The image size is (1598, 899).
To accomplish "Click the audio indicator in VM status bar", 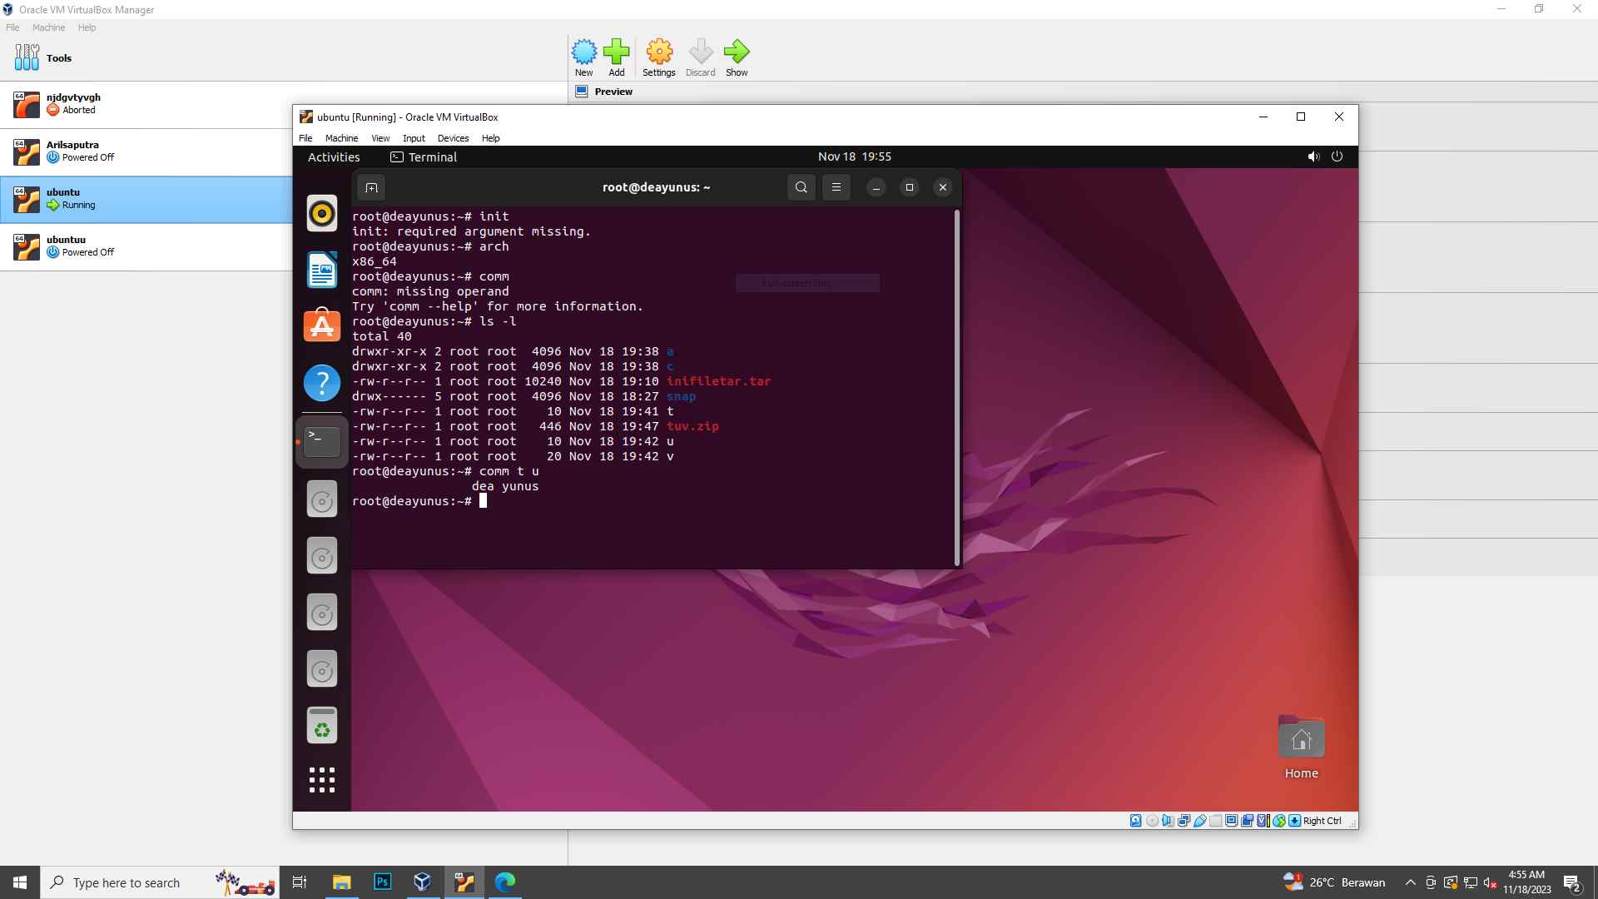I will (x=1168, y=821).
